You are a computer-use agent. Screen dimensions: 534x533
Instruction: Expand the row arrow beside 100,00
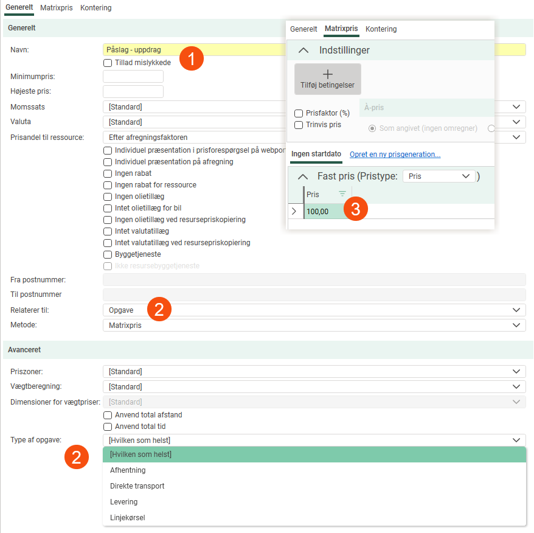pyautogui.click(x=294, y=211)
